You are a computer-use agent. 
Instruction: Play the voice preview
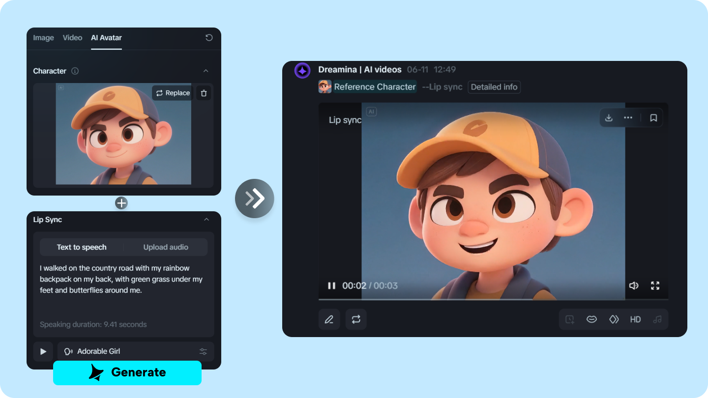[x=43, y=351]
